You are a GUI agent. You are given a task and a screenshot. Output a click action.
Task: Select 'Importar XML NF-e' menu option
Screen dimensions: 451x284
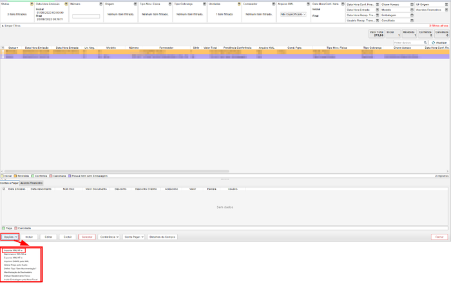pyautogui.click(x=14, y=250)
